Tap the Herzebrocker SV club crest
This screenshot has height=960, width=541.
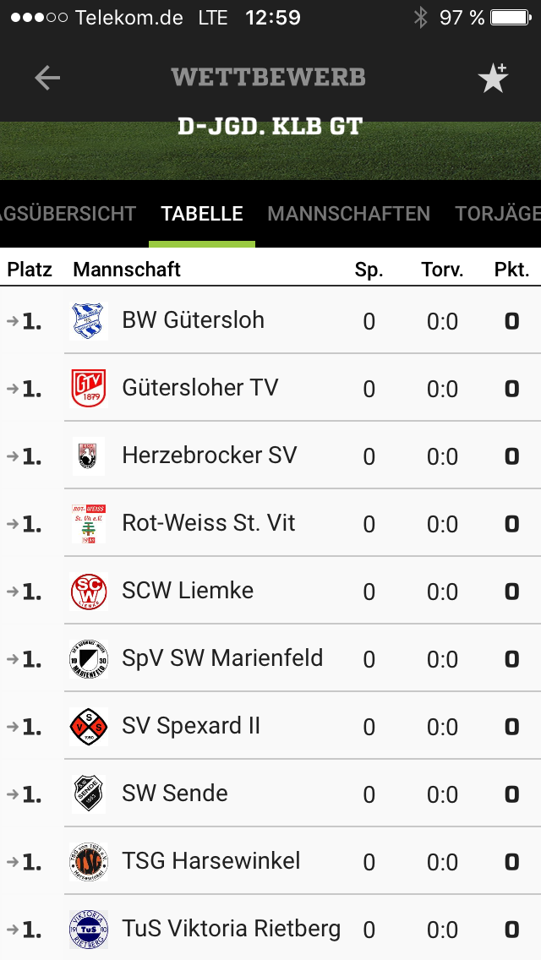[88, 456]
